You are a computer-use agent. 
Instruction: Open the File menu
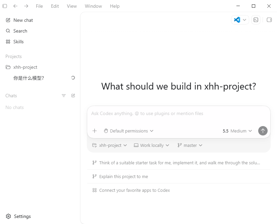coord(39,6)
